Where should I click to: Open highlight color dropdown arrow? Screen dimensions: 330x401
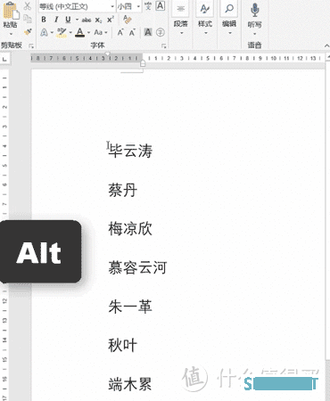(70, 32)
